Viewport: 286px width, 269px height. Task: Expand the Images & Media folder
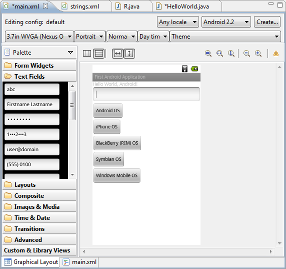point(39,207)
